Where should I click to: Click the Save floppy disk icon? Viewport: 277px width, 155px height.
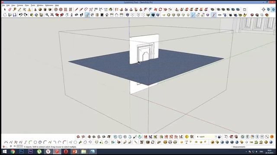(14, 15)
